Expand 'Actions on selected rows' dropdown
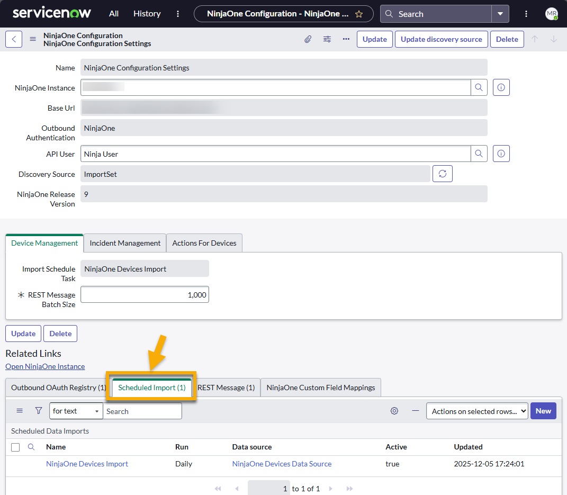 tap(476, 411)
